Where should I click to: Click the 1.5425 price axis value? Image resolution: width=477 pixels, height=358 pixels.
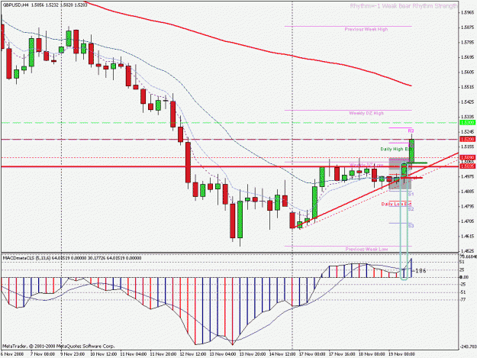point(468,102)
